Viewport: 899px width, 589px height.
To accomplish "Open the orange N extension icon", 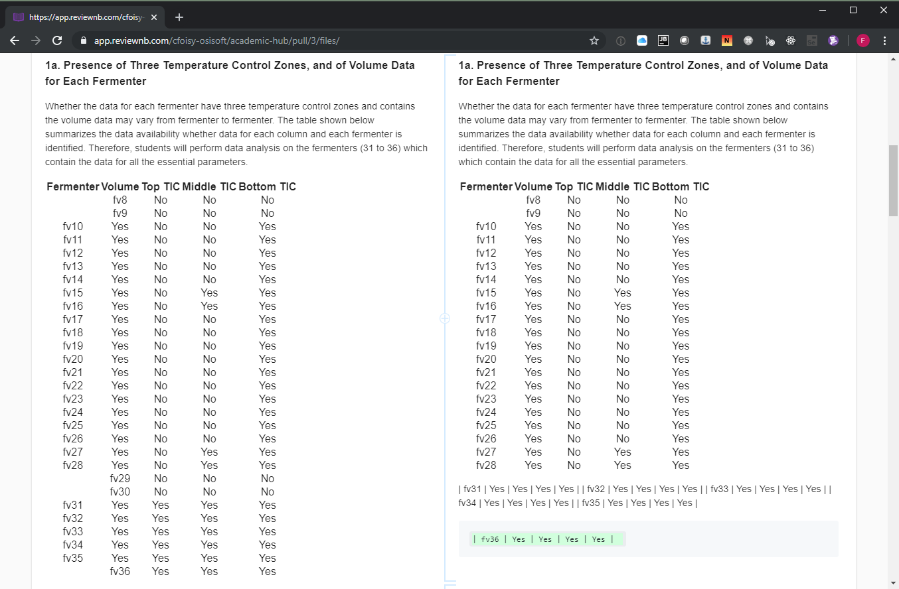I will (727, 40).
